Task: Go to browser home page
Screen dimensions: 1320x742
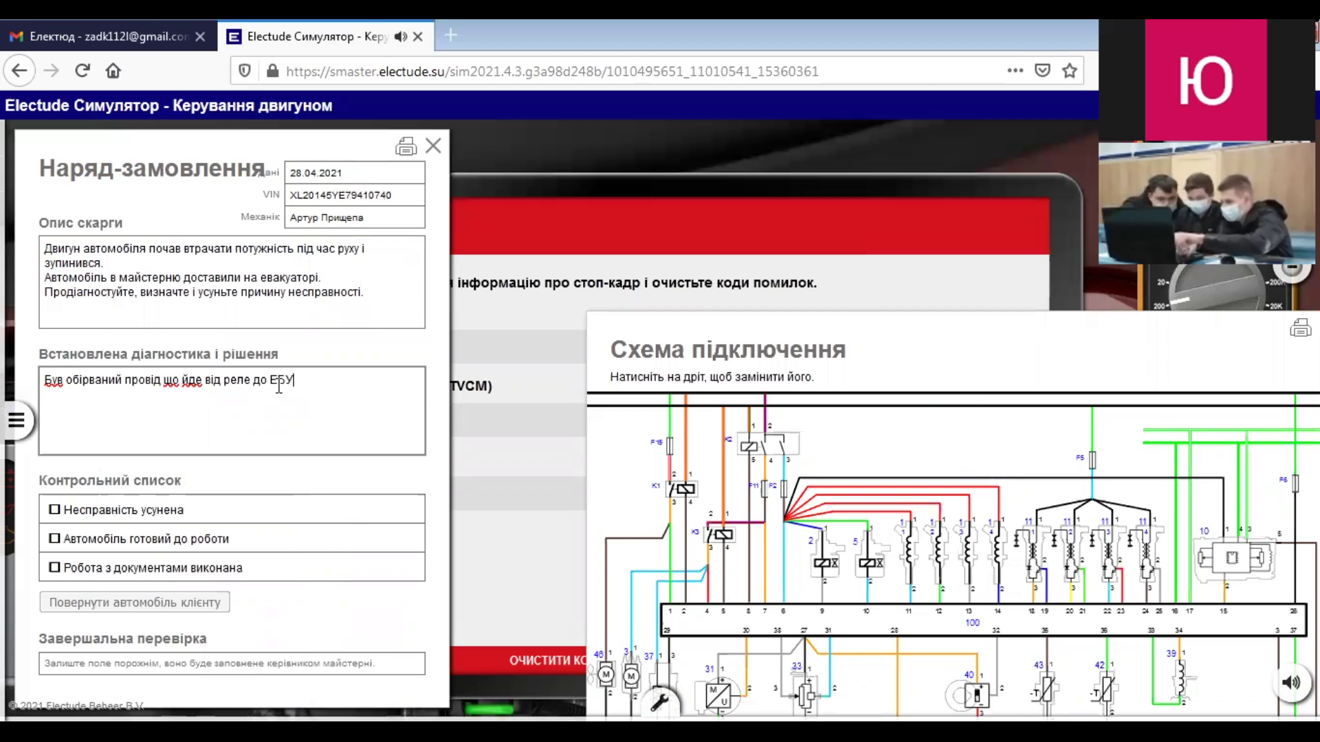Action: pyautogui.click(x=113, y=71)
